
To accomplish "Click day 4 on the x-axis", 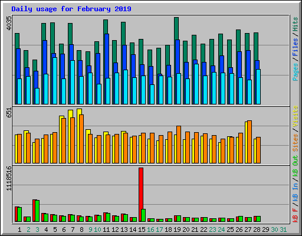I will point(46,230).
